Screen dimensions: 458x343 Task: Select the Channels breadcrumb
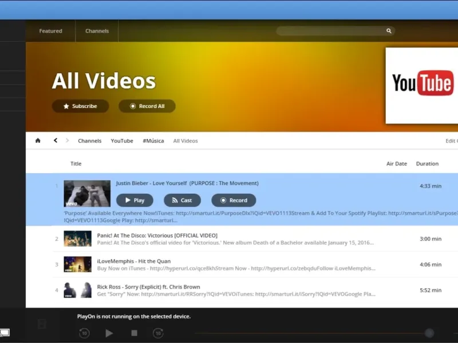pos(90,141)
